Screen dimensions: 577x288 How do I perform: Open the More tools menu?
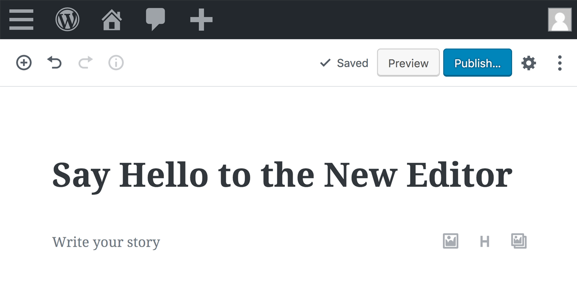click(x=559, y=62)
